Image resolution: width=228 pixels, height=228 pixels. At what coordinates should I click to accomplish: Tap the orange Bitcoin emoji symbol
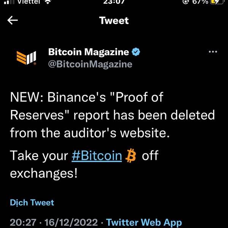click(x=131, y=155)
